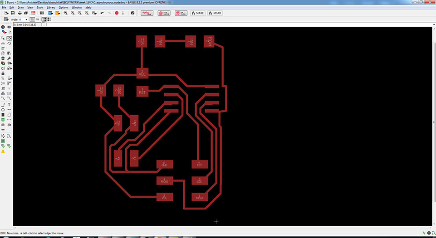Open the File menu
436x238 pixels.
coord(4,8)
